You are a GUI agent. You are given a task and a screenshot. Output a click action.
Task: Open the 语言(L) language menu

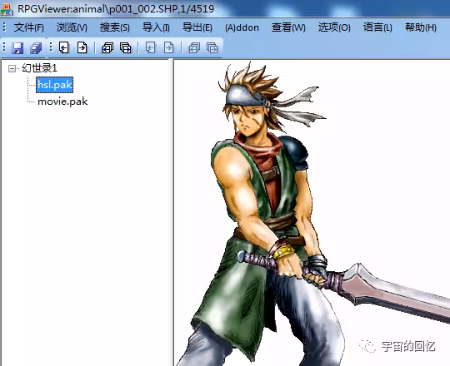377,27
